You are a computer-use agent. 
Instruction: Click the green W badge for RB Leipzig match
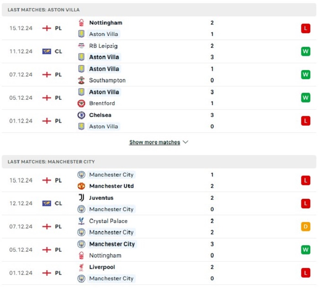tap(306, 51)
